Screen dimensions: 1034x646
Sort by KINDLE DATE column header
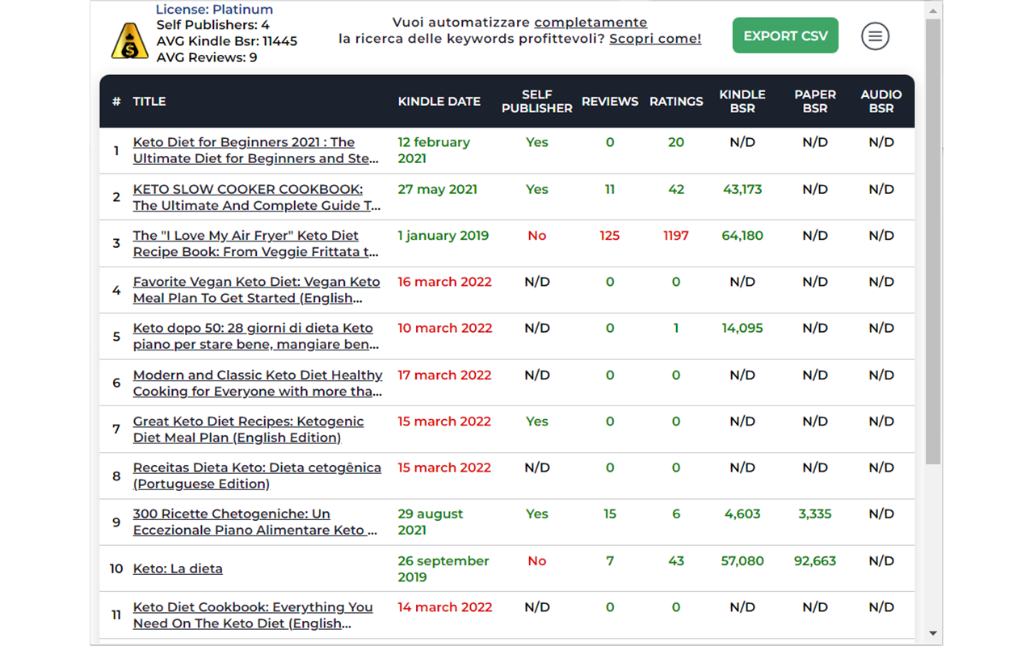(x=439, y=102)
